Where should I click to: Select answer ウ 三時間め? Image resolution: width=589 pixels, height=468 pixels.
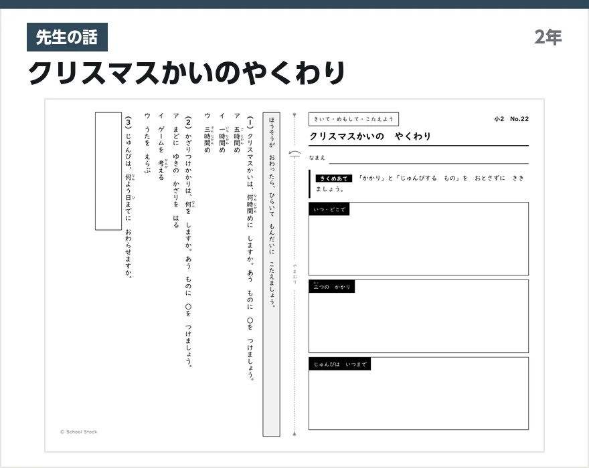pyautogui.click(x=207, y=133)
